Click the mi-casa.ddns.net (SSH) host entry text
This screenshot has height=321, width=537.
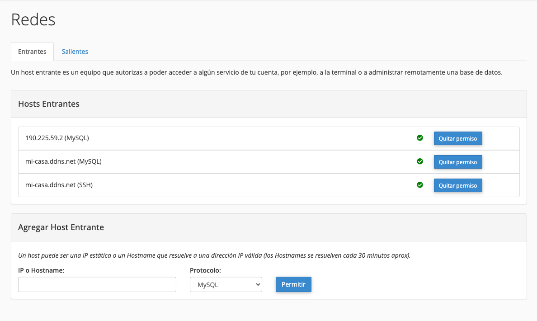(59, 185)
